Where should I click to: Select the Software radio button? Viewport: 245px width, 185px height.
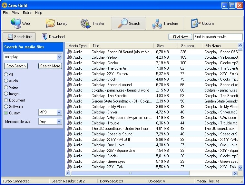pos(6,106)
